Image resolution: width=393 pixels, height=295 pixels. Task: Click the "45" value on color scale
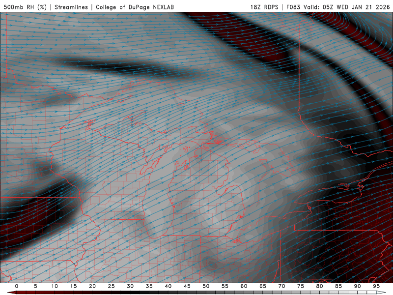[187, 286]
